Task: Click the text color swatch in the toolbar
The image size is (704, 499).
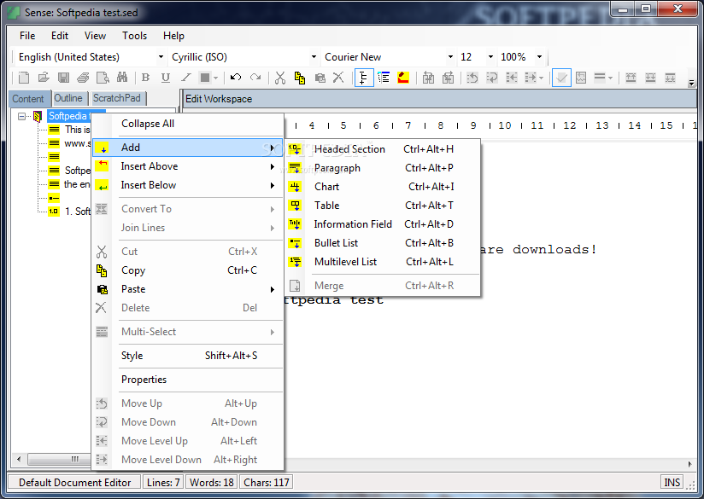Action: 205,78
